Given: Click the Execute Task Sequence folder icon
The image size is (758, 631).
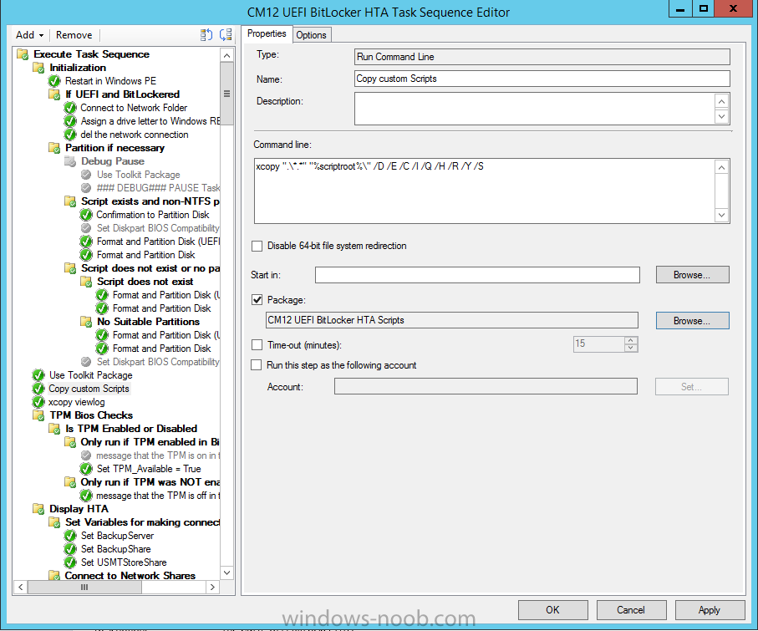Looking at the screenshot, I should coord(23,54).
